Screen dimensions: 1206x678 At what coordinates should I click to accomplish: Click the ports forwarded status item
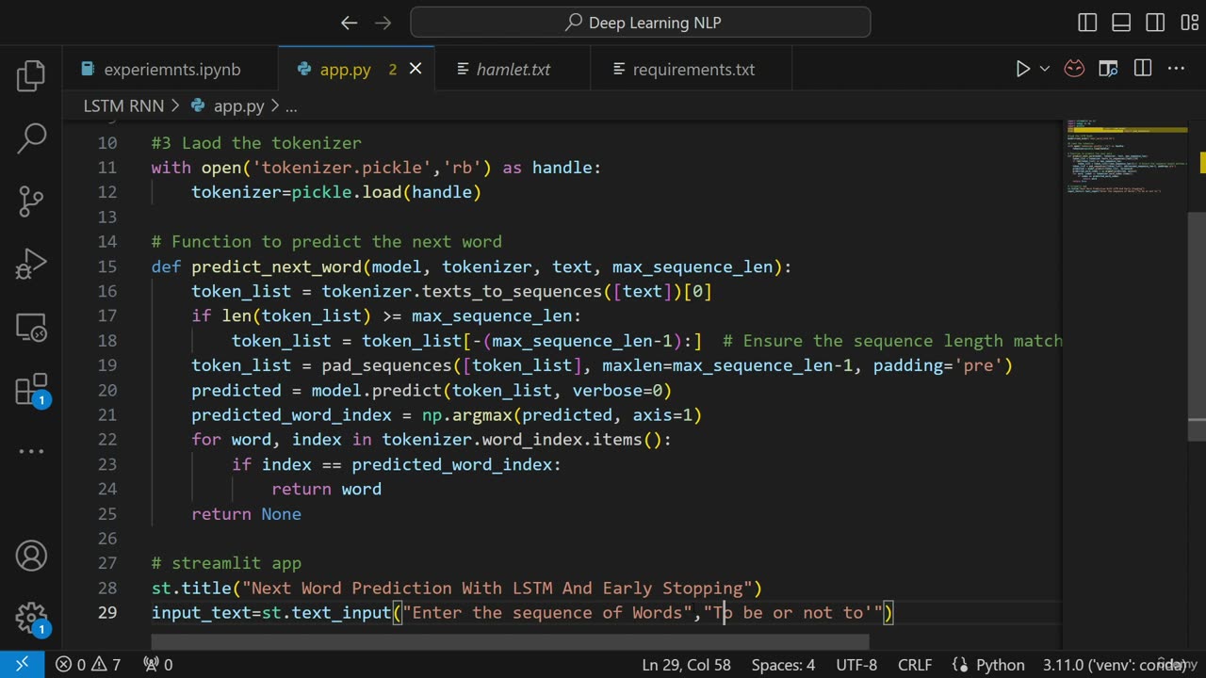pyautogui.click(x=157, y=665)
